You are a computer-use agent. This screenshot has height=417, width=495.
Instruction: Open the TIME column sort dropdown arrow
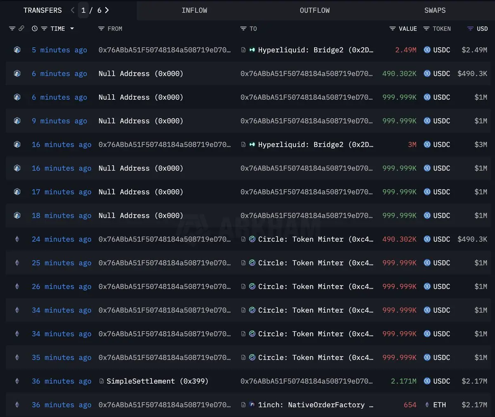pos(72,29)
